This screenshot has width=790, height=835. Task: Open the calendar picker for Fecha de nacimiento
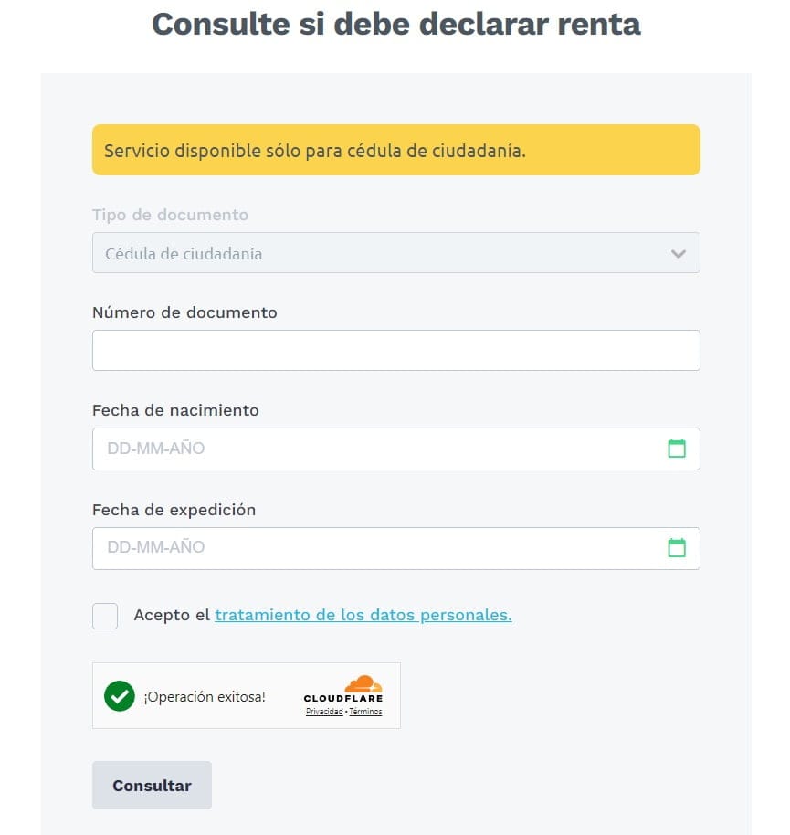(677, 449)
